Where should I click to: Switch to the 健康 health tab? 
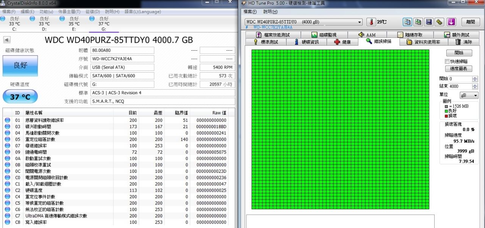pos(343,42)
